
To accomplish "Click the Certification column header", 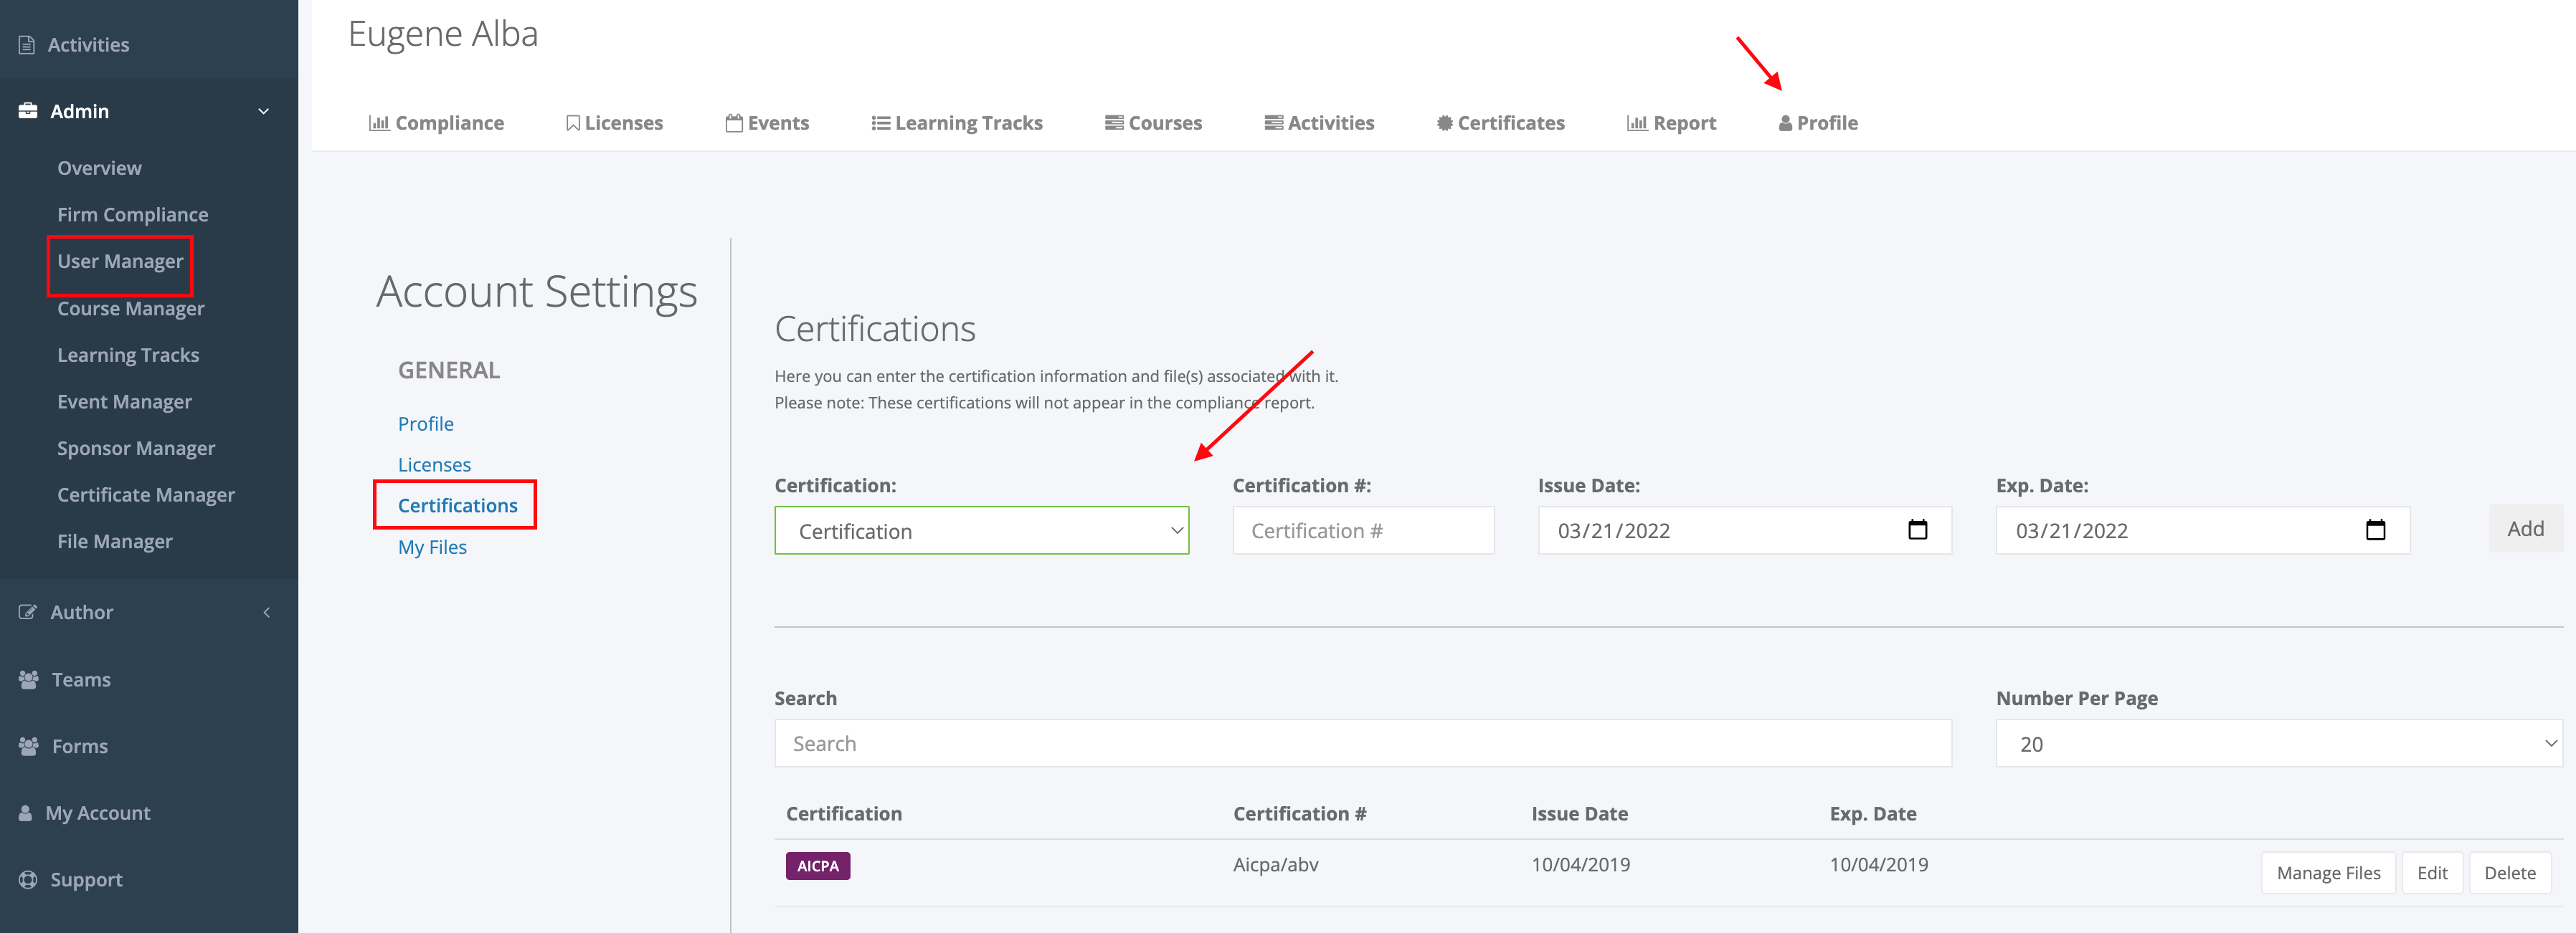I will click(844, 814).
